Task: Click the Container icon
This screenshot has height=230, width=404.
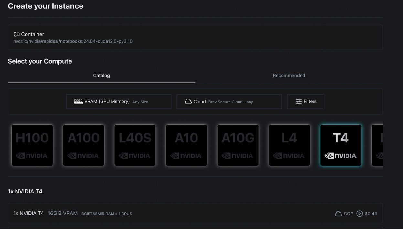Action: 16,34
